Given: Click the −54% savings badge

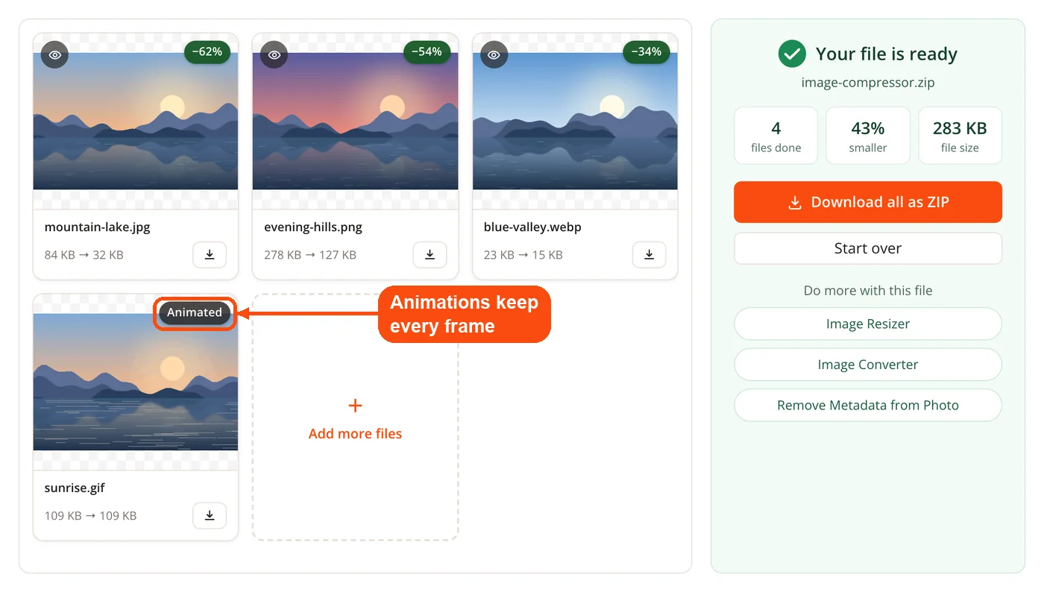Looking at the screenshot, I should pyautogui.click(x=427, y=52).
